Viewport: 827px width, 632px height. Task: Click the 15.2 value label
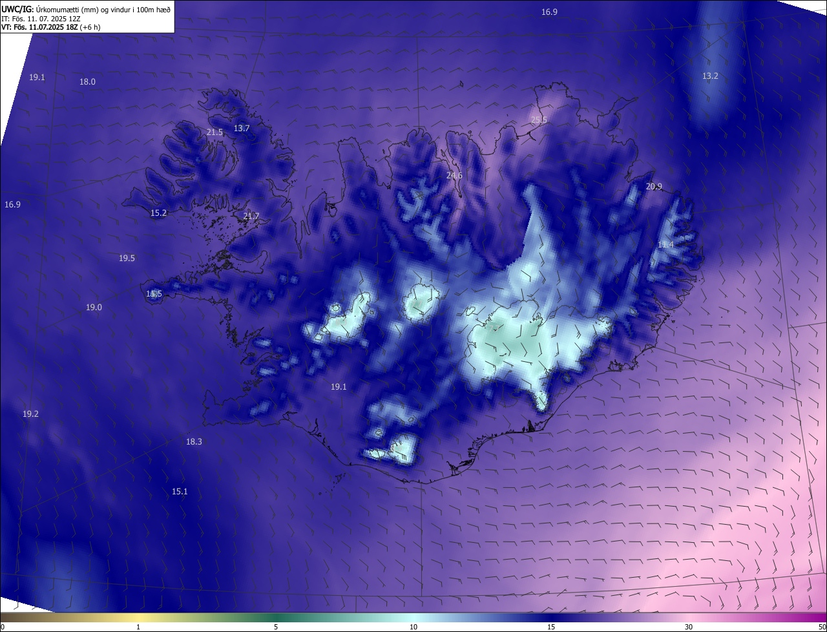click(x=158, y=213)
